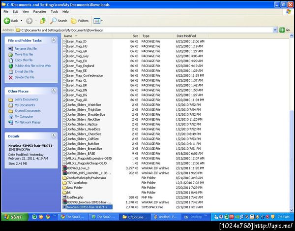This screenshot has width=295, height=231.
Task: Expand the address bar dropdown
Action: (275, 30)
